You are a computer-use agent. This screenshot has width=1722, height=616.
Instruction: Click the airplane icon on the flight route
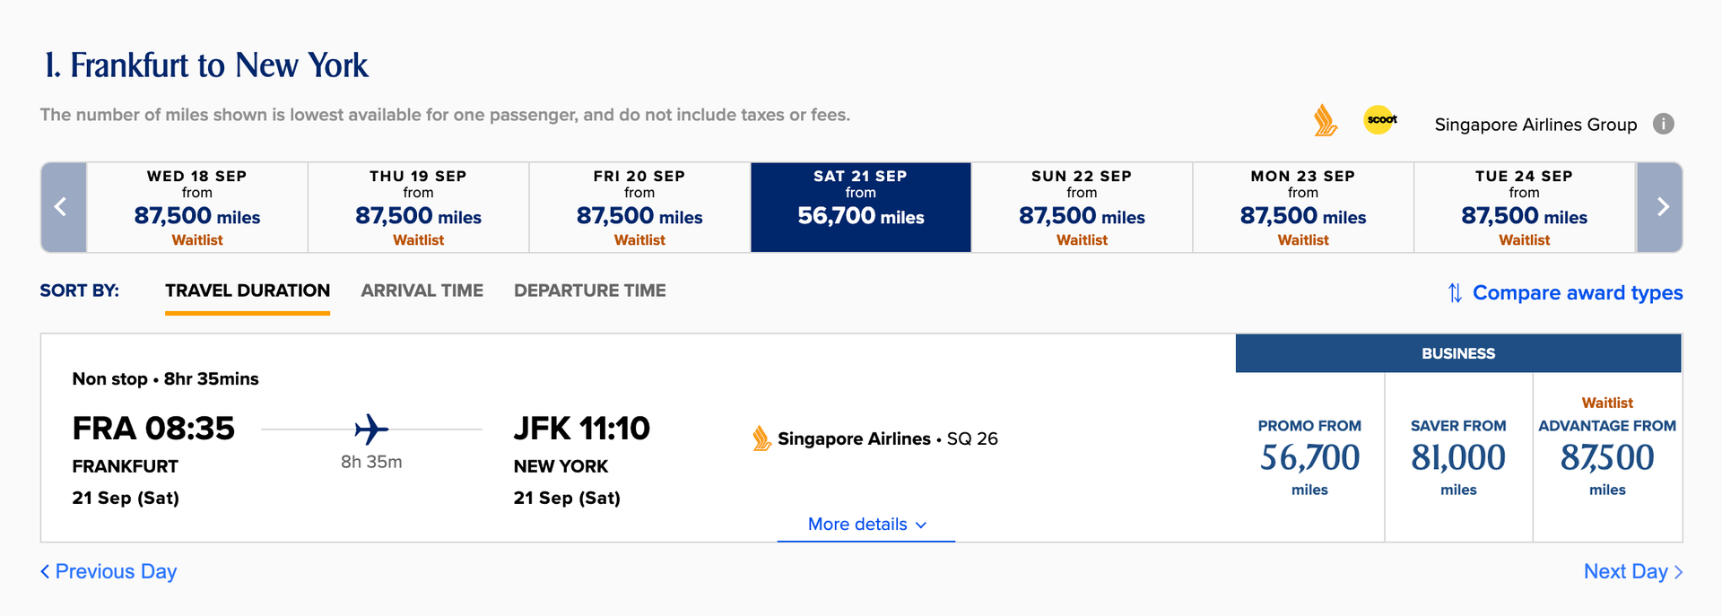click(370, 429)
